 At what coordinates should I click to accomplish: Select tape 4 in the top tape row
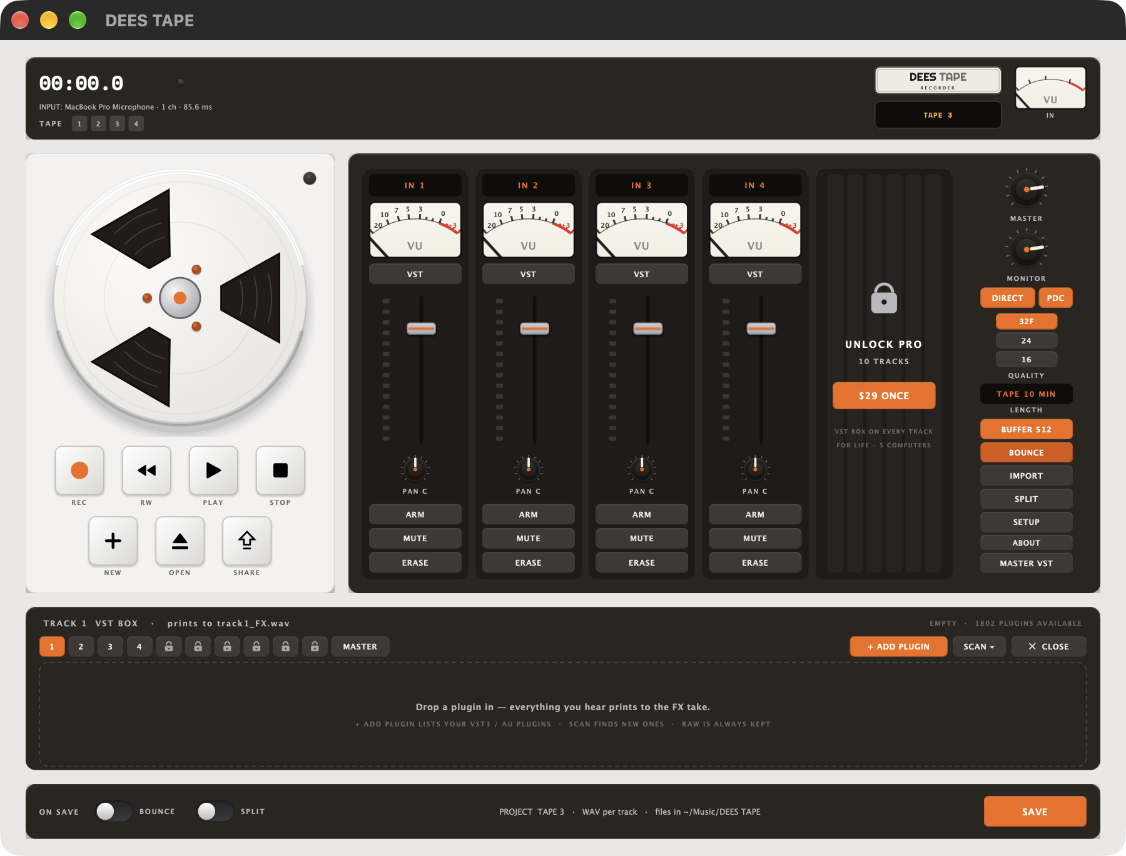(x=136, y=124)
